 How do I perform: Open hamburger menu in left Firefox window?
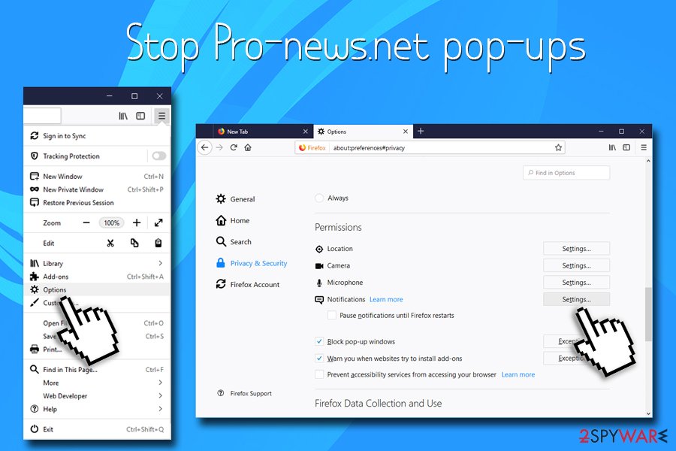point(161,116)
